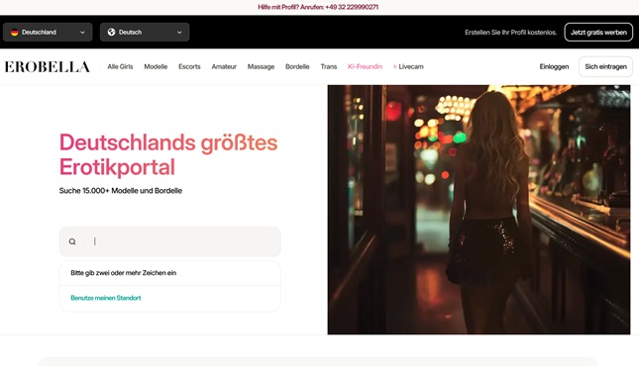Click the German flag icon
Viewport: 639px width, 366px height.
[15, 33]
